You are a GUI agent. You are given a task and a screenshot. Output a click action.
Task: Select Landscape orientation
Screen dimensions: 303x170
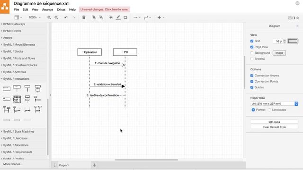click(269, 110)
